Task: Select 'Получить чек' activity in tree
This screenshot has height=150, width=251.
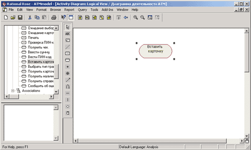Action: (x=38, y=47)
